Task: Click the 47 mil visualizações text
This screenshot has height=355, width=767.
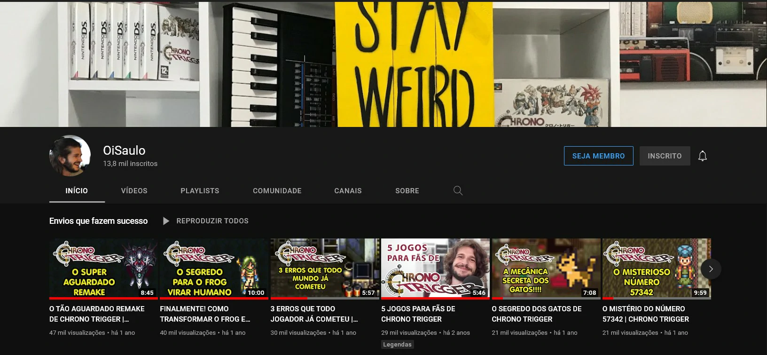Action: coord(77,333)
